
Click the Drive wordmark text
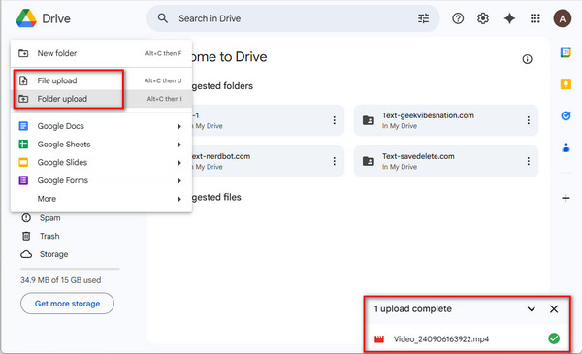pos(56,18)
